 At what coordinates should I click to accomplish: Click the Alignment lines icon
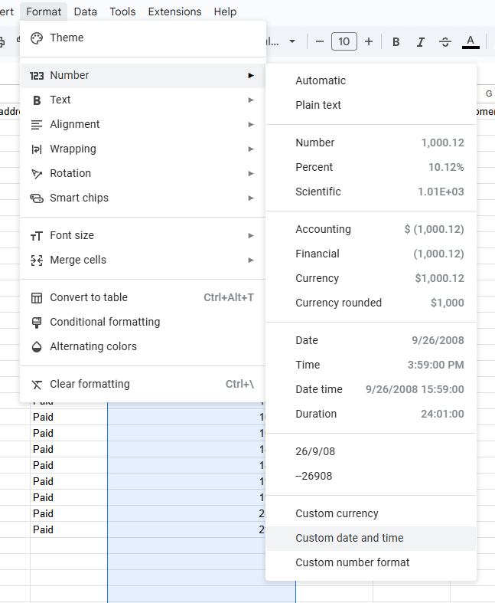click(x=37, y=125)
